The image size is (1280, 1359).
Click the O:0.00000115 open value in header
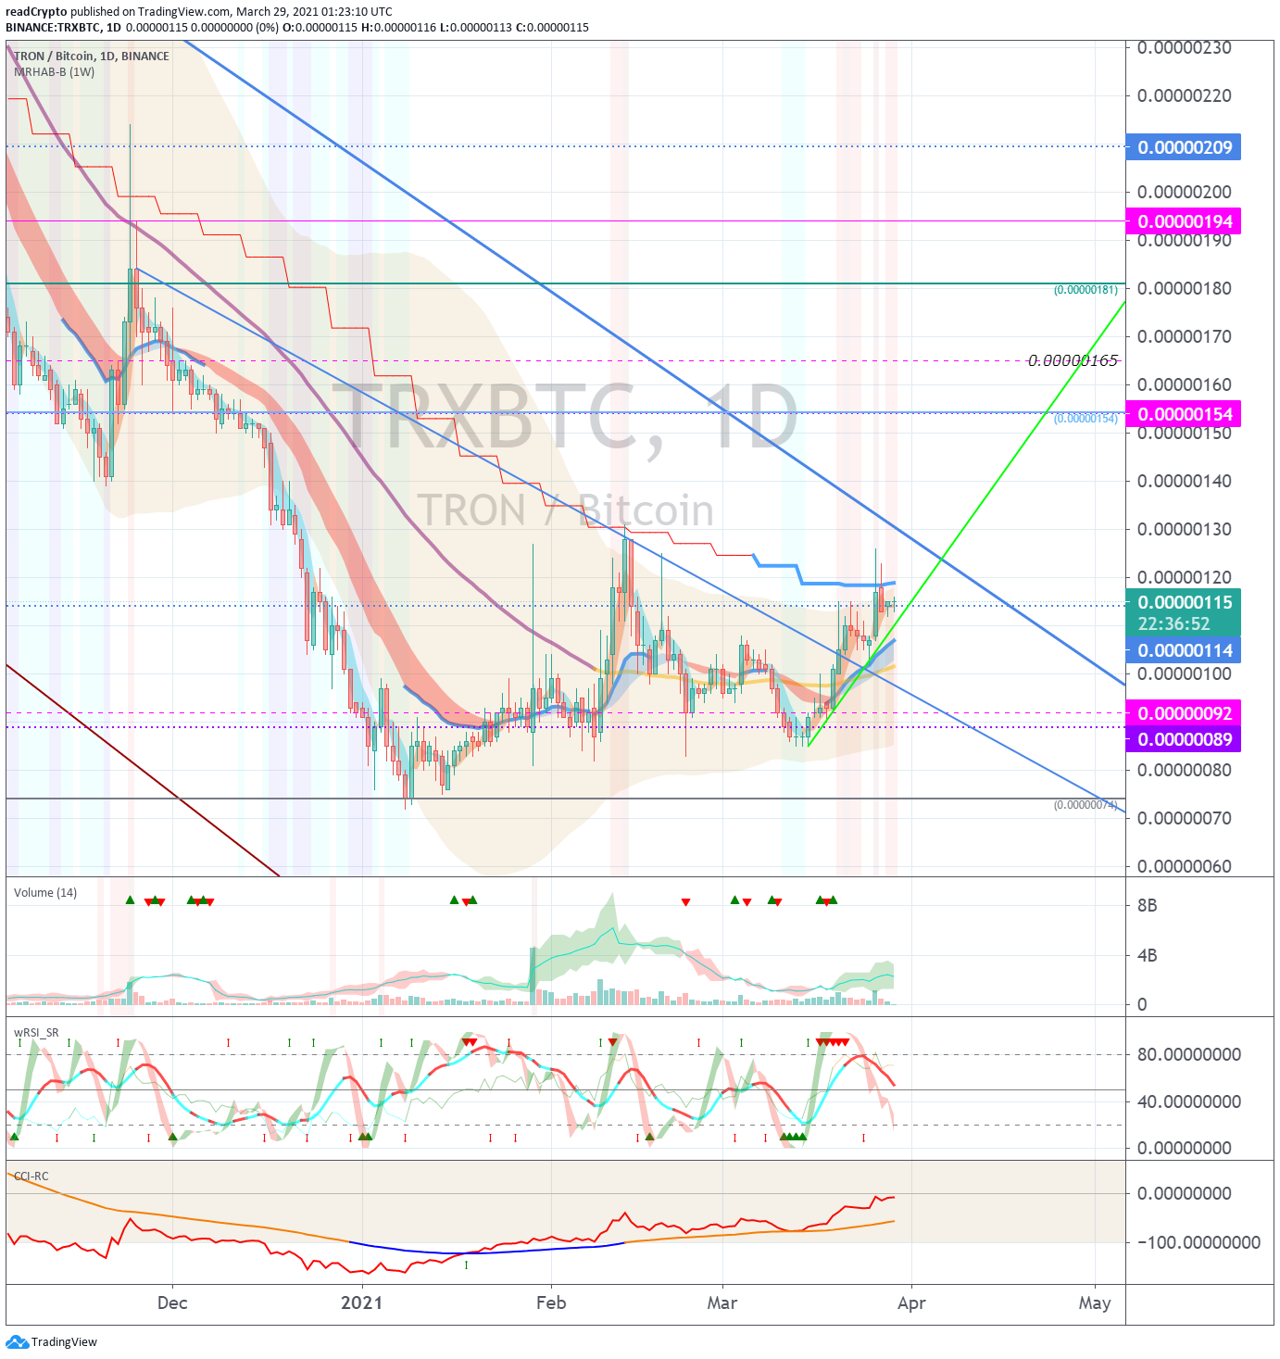coord(320,27)
